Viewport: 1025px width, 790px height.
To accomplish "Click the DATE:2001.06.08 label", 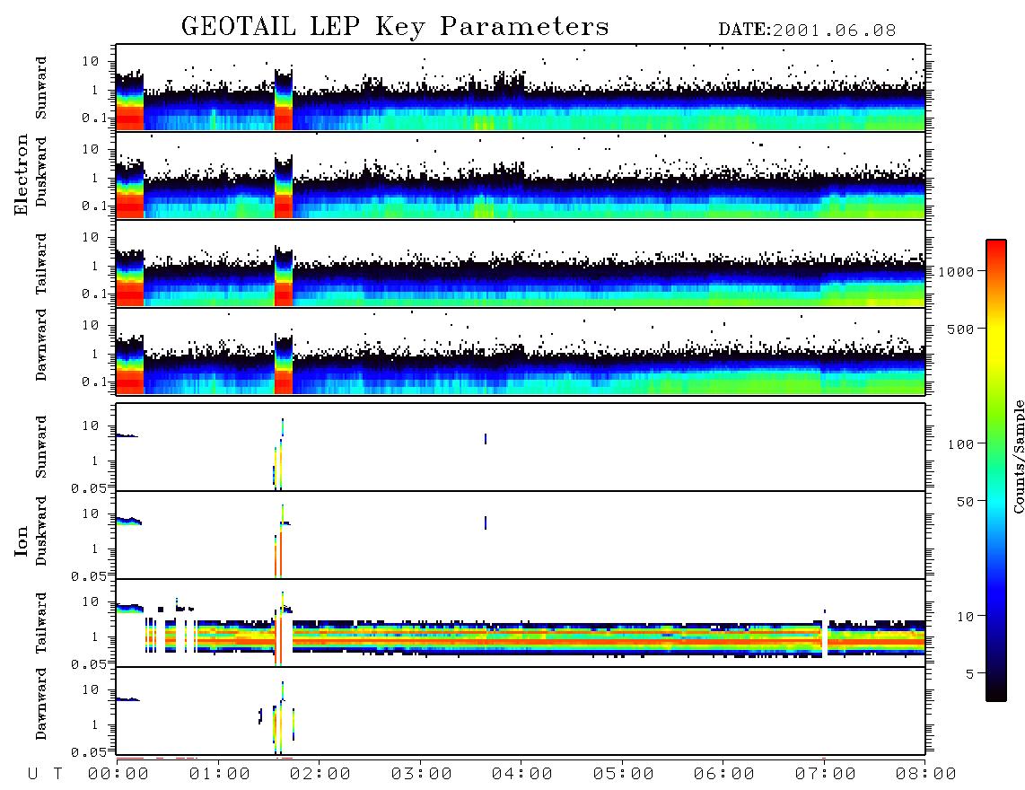I will pos(807,30).
